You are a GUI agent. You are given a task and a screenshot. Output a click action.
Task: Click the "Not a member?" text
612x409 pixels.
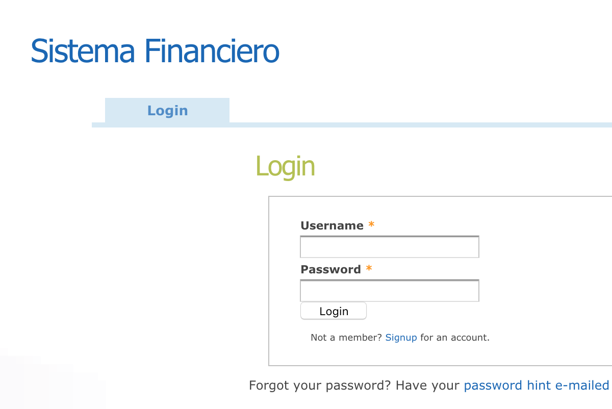[x=346, y=338]
